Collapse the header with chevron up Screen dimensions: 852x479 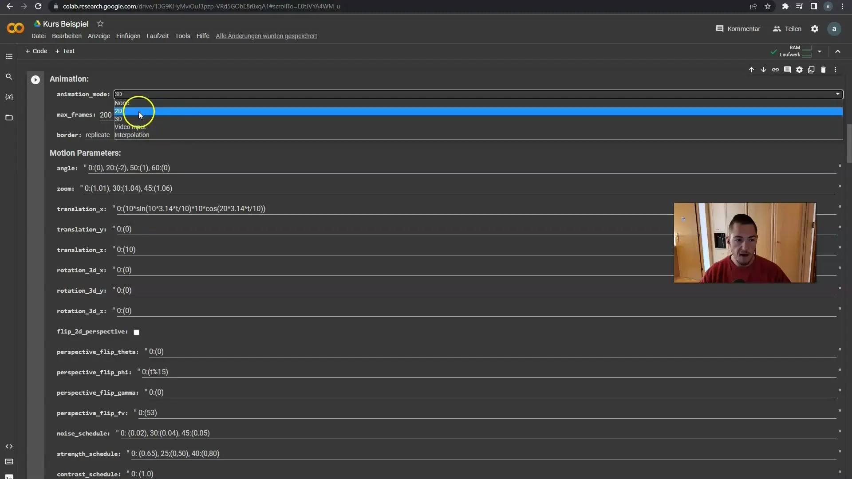(x=838, y=51)
